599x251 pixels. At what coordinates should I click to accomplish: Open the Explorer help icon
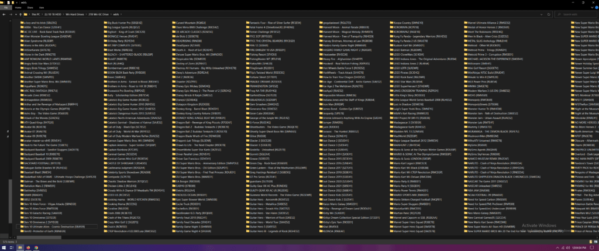coord(595,6)
